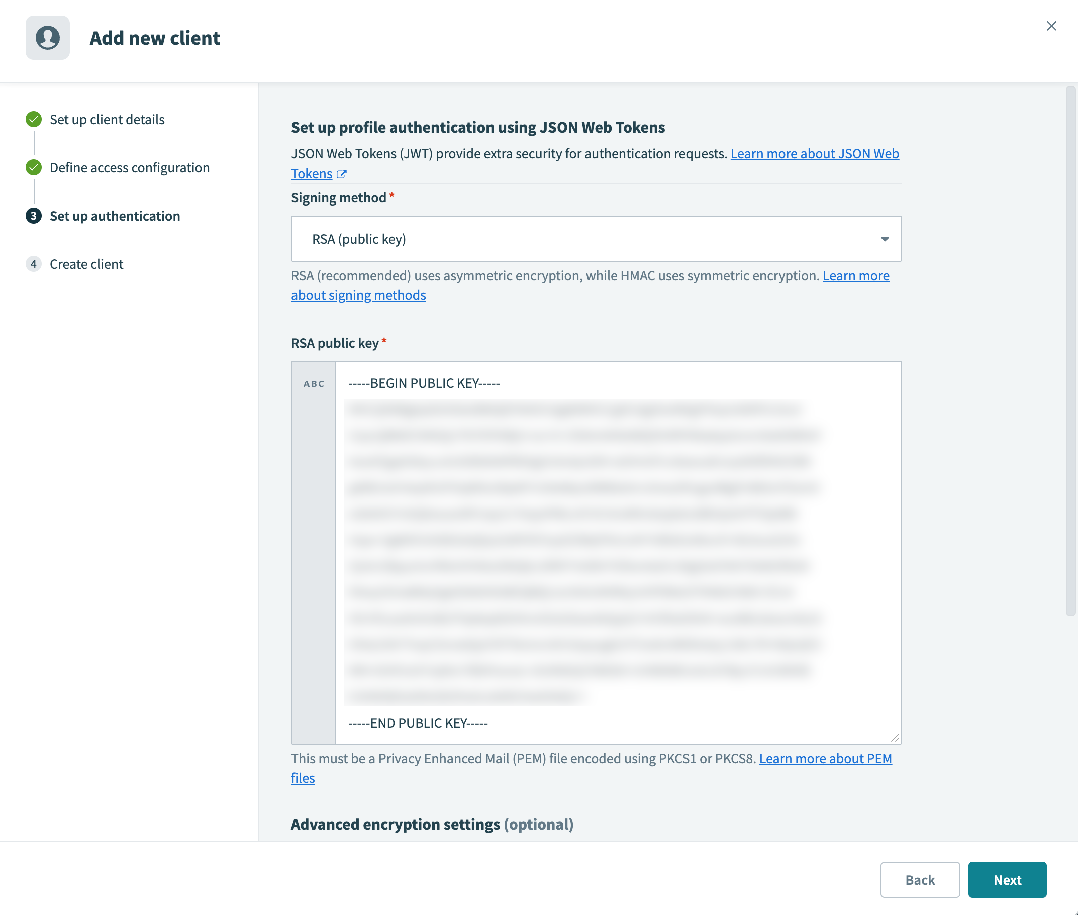Select the Define access configuration step
This screenshot has height=915, width=1078.
pyautogui.click(x=130, y=167)
